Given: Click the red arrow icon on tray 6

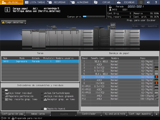Looking at the screenshot, I should [x=156, y=77].
